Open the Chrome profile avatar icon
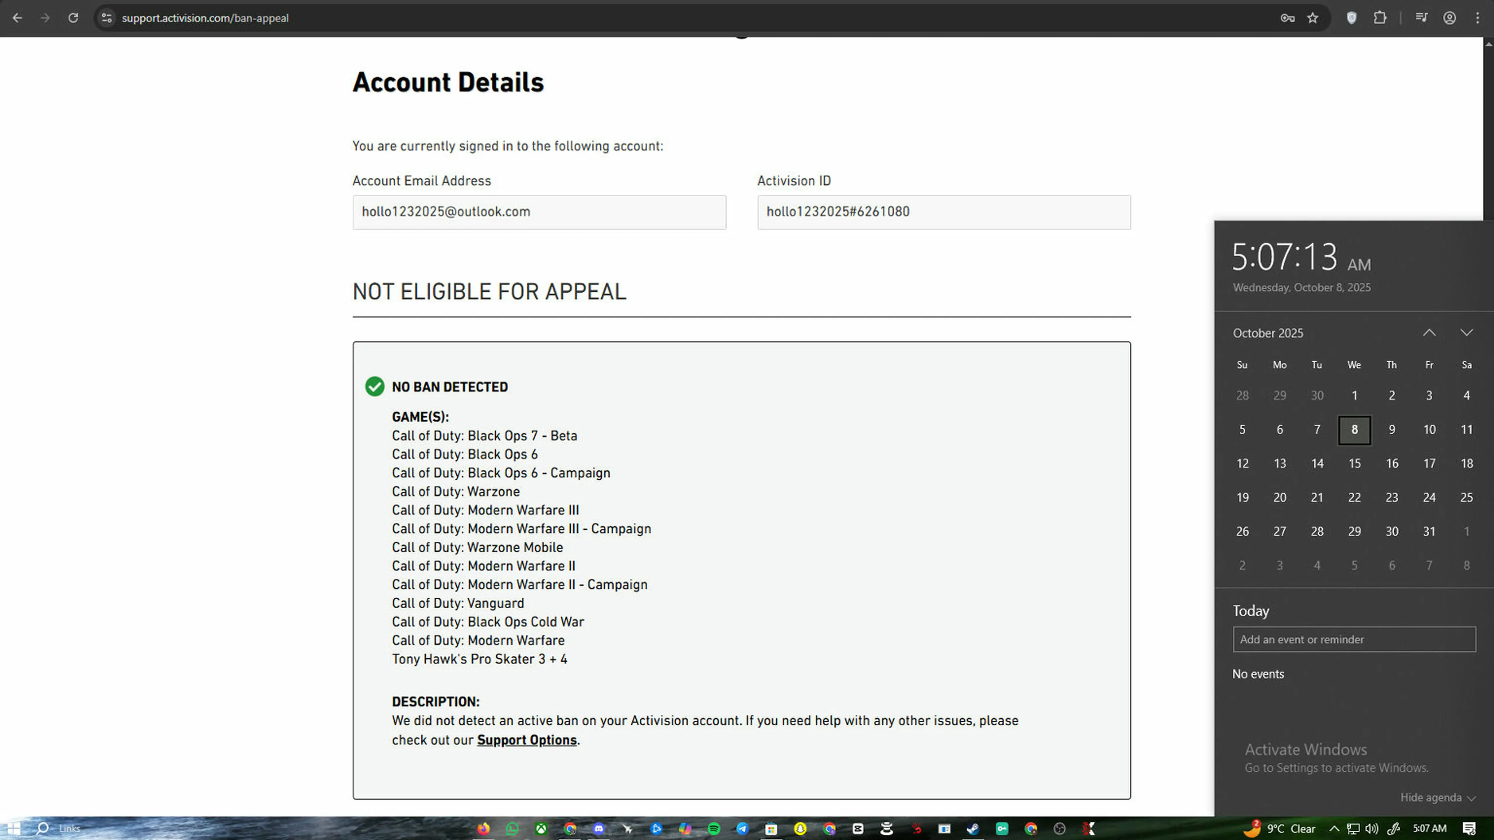Screen dimensions: 1494x840 pos(1449,18)
